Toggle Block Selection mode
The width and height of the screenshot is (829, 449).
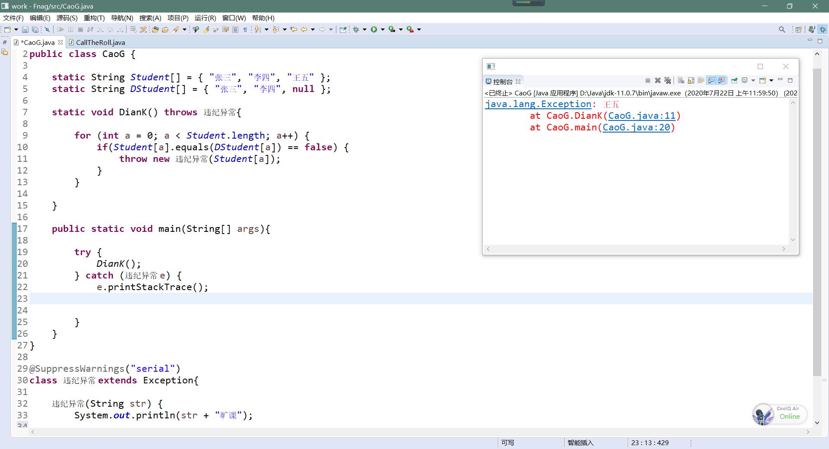coord(235,29)
